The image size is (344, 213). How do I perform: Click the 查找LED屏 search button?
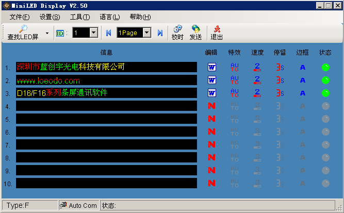coord(23,32)
